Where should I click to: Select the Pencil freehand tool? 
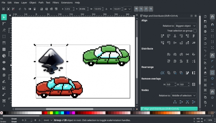(x=4, y=81)
